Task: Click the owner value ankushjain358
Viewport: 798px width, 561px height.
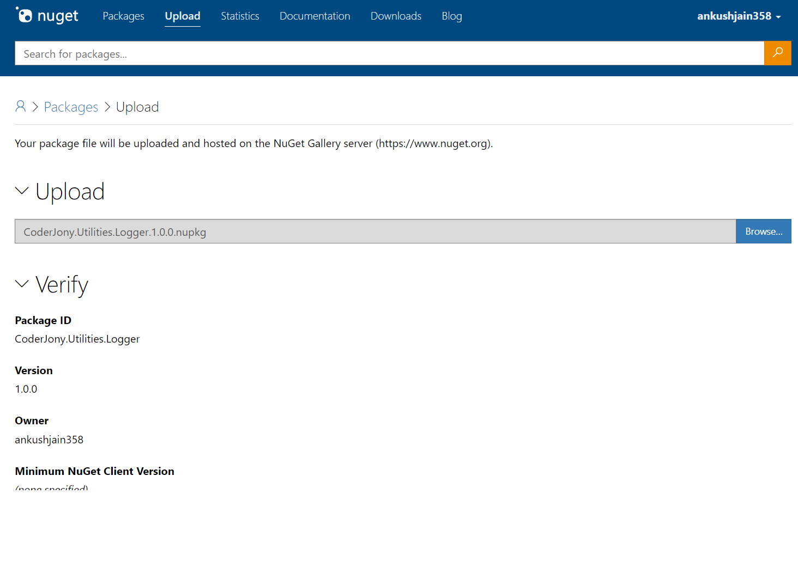Action: (49, 440)
